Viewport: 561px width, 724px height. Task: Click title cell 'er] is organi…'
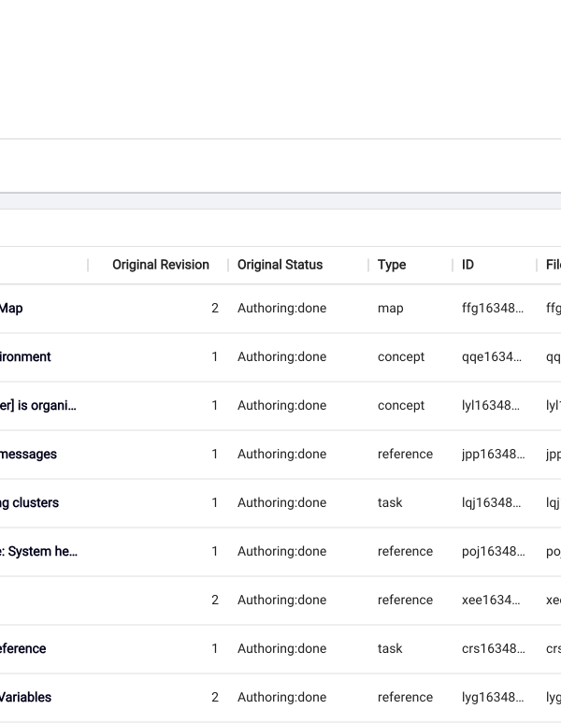pyautogui.click(x=37, y=405)
